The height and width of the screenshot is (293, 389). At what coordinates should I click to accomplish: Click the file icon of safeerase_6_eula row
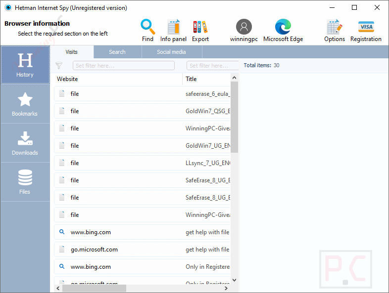click(x=62, y=93)
